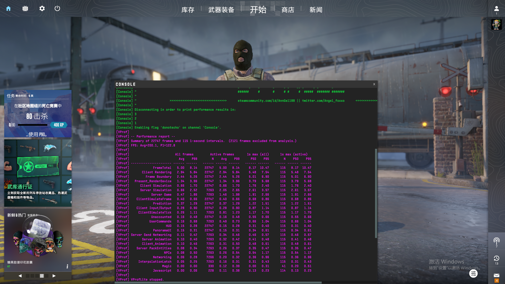The width and height of the screenshot is (505, 284).
Task: Click the CONSOLE title bar label
Action: click(126, 84)
